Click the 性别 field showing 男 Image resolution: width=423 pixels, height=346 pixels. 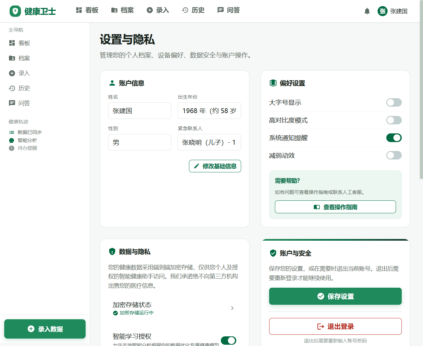coord(140,142)
